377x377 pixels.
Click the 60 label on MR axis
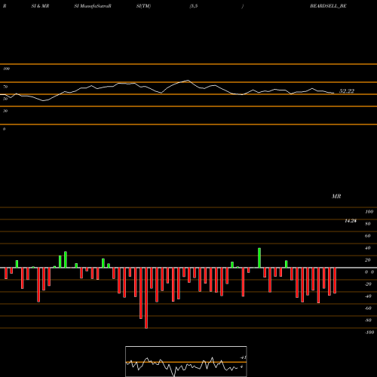(x=368, y=236)
